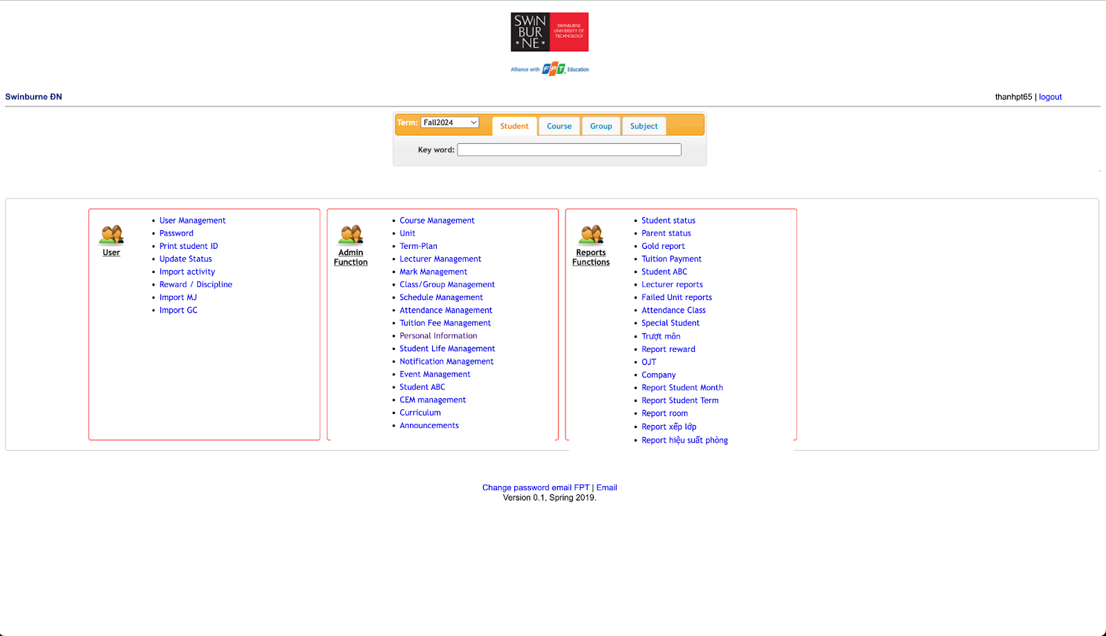This screenshot has width=1106, height=636.
Task: Click the Reports Functions group icon
Action: [591, 235]
